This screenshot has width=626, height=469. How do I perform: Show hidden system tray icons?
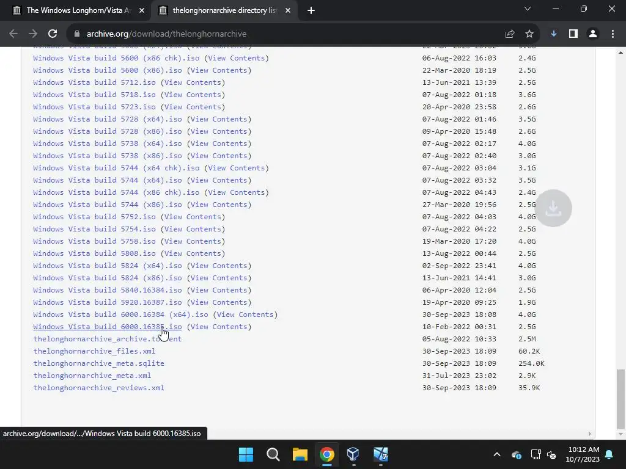click(497, 454)
